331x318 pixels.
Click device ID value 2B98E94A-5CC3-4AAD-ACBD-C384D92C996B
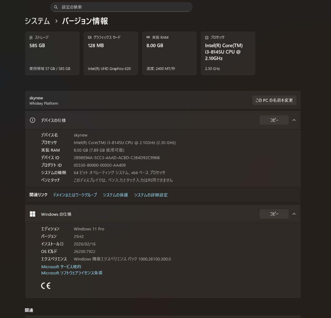(117, 158)
